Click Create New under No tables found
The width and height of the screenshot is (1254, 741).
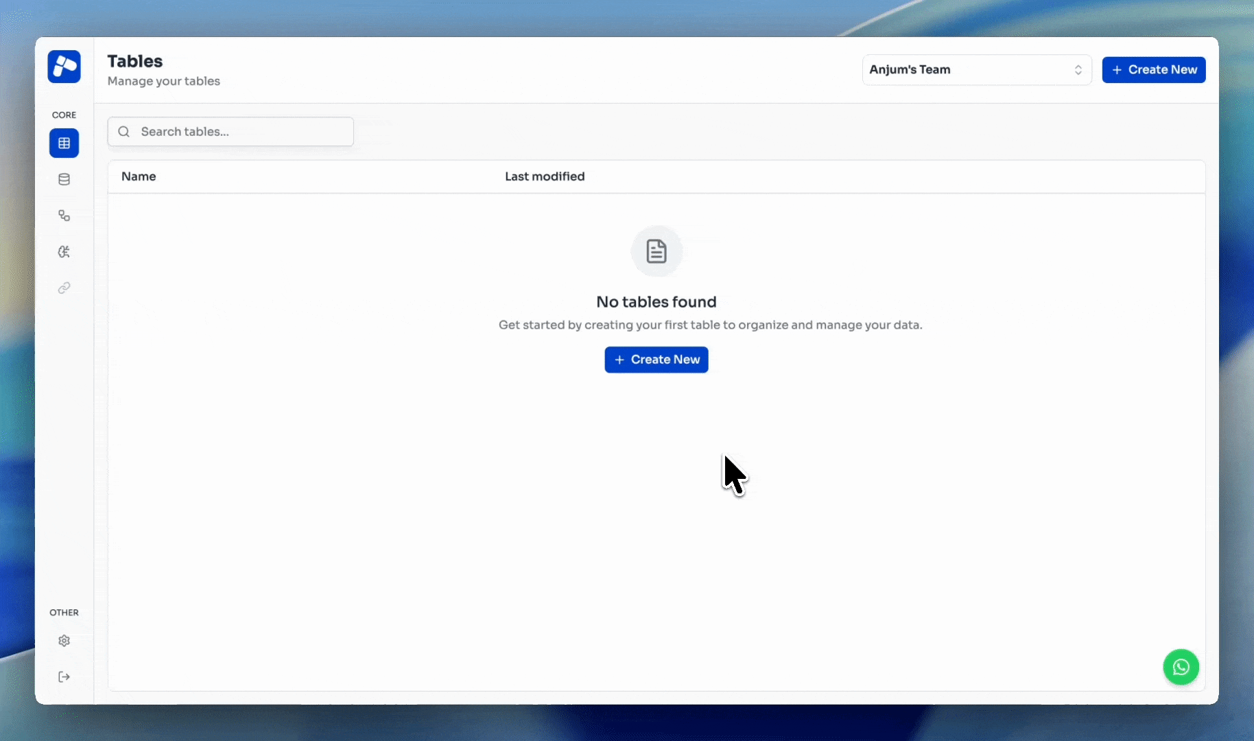(x=656, y=360)
